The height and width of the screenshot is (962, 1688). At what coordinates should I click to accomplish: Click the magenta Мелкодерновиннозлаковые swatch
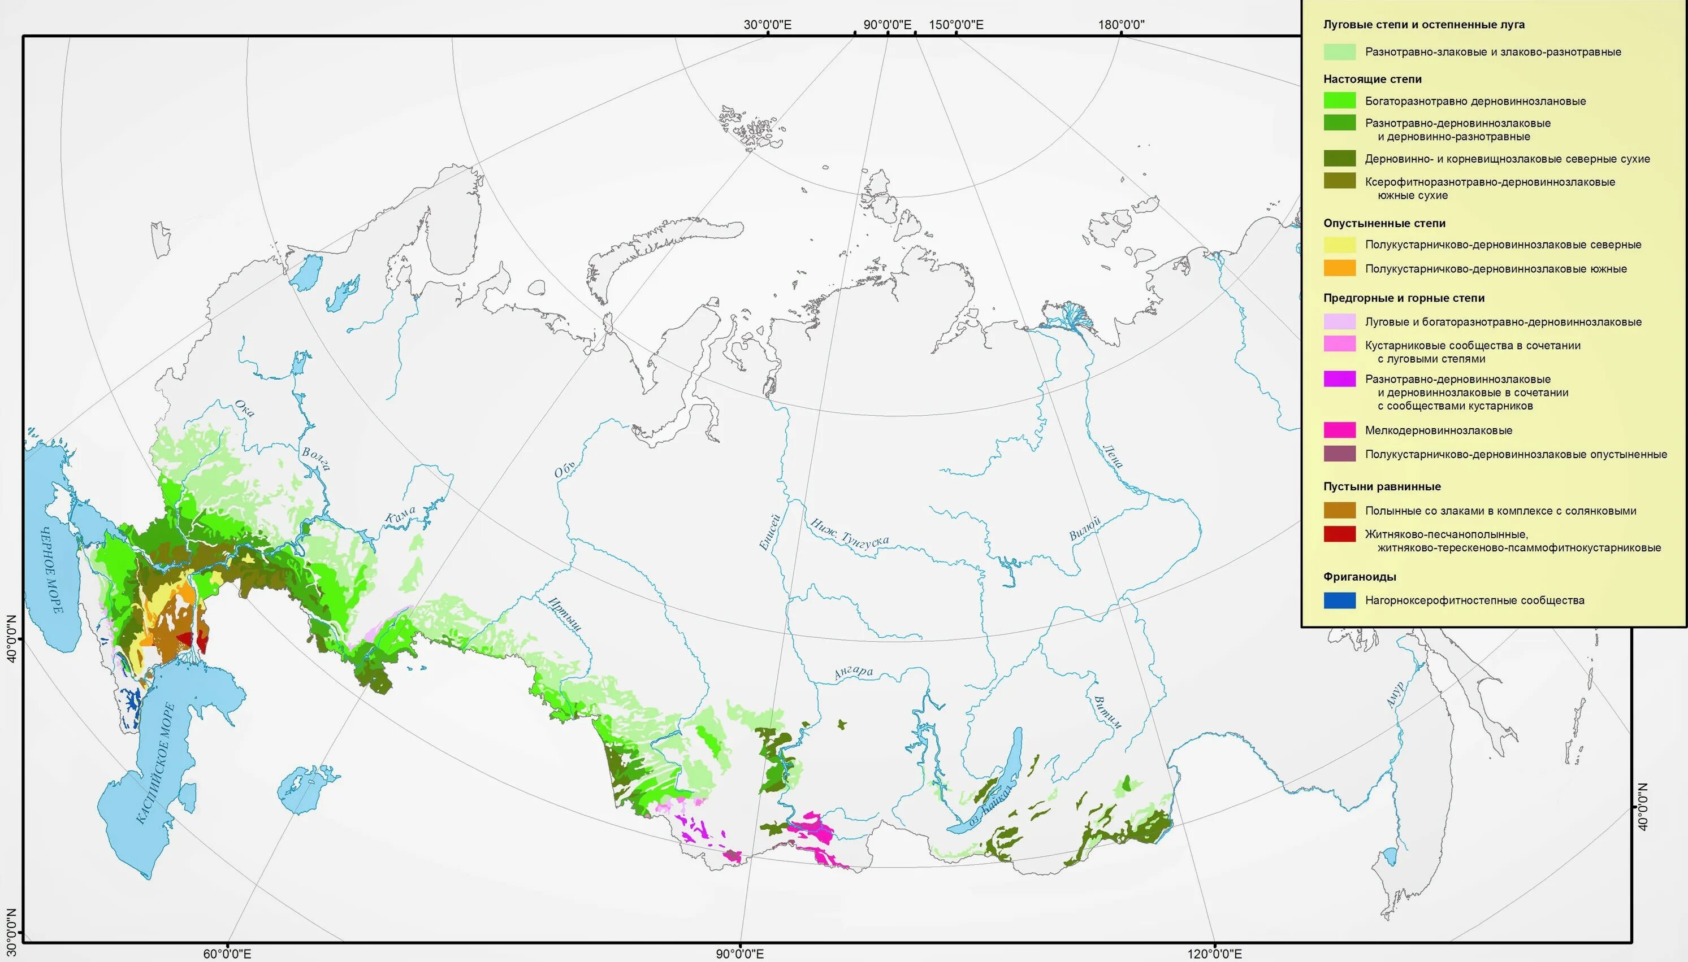pyautogui.click(x=1340, y=430)
